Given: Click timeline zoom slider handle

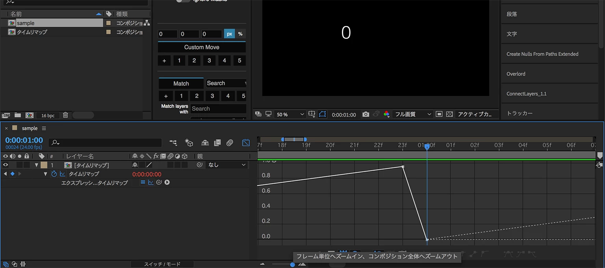Looking at the screenshot, I should pyautogui.click(x=292, y=264).
